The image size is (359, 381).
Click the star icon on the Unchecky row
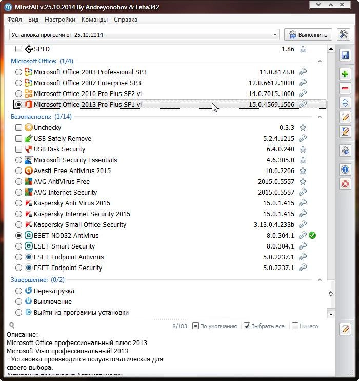[303, 127]
